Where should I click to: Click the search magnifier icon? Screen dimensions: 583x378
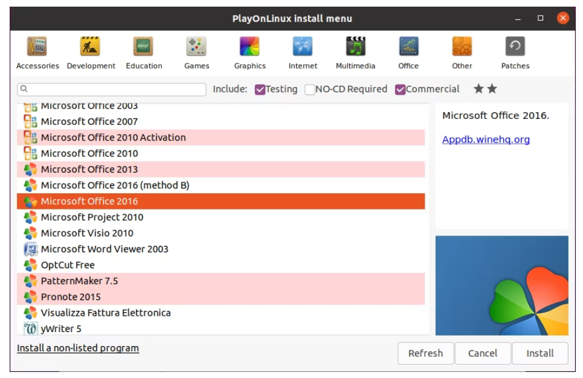(24, 89)
